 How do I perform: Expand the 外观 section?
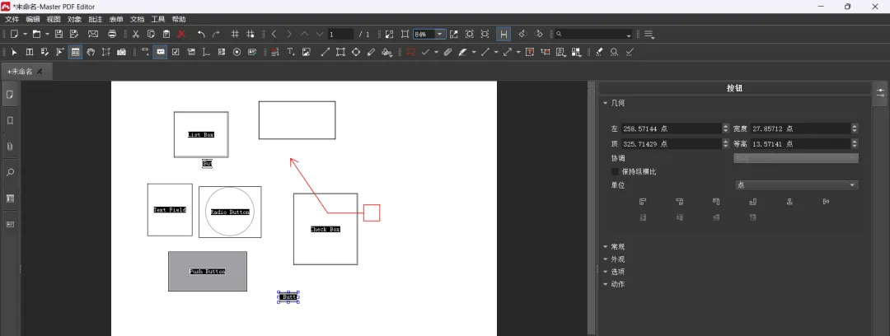[x=617, y=259]
